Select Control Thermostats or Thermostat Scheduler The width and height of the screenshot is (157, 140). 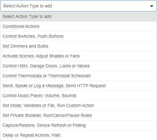[x=78, y=76]
